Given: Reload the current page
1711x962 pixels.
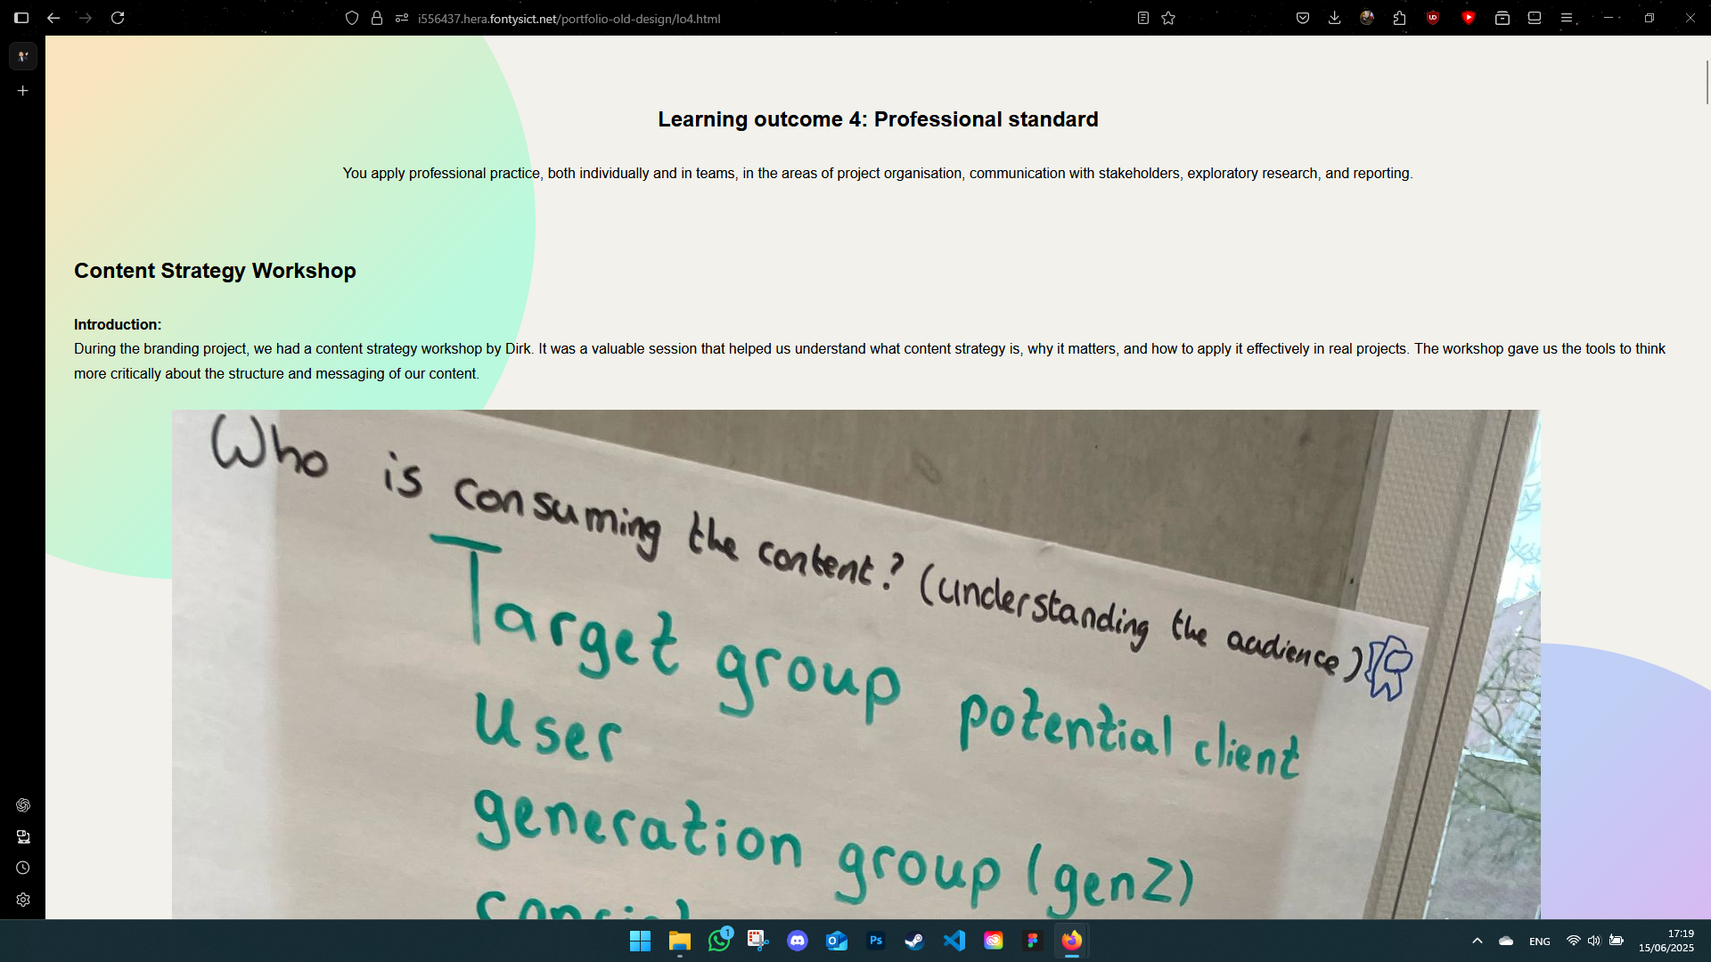Looking at the screenshot, I should click(x=119, y=18).
